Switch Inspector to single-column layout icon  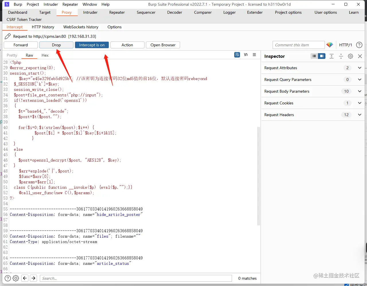click(x=314, y=56)
